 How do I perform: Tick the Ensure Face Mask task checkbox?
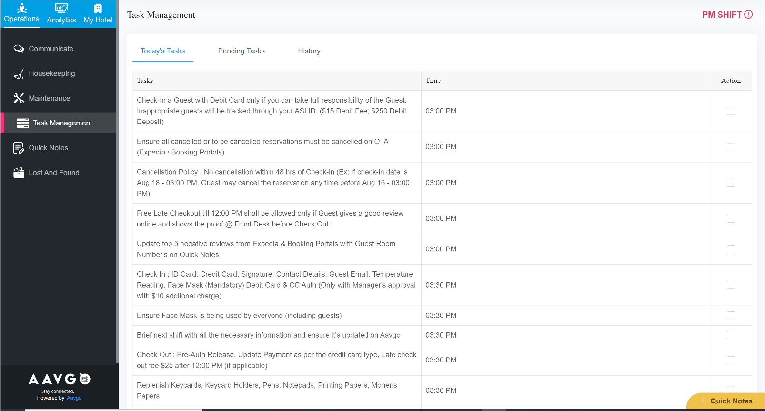point(731,316)
